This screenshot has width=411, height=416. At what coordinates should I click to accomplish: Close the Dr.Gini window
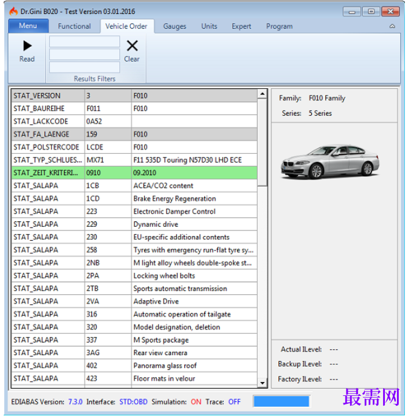point(390,12)
